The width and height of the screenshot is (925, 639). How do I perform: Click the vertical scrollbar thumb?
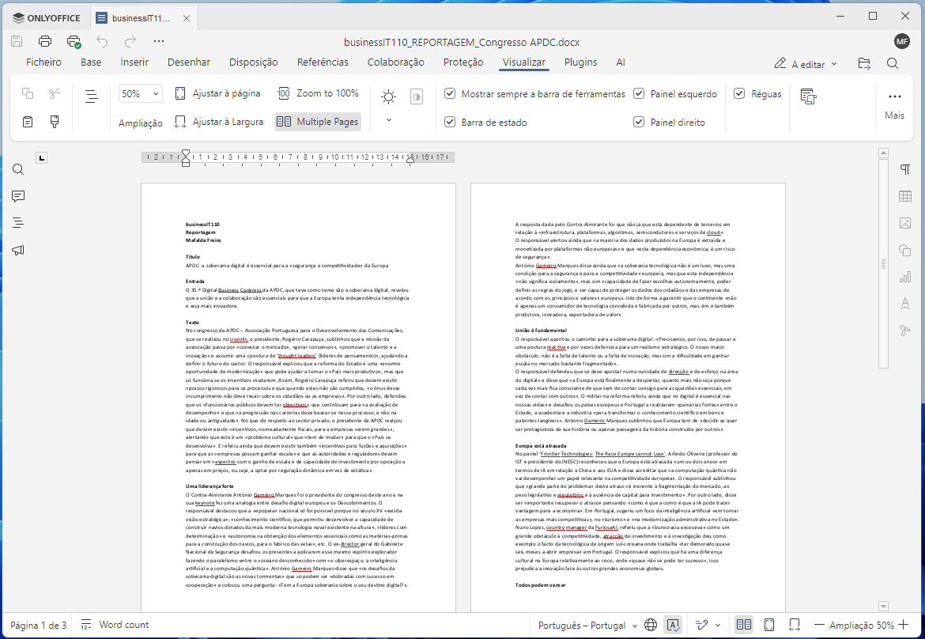point(883,263)
